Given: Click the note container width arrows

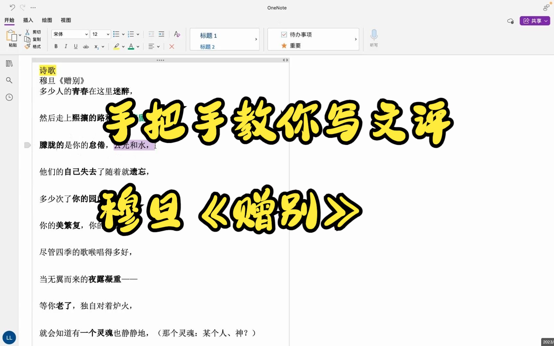Looking at the screenshot, I should click(x=285, y=60).
